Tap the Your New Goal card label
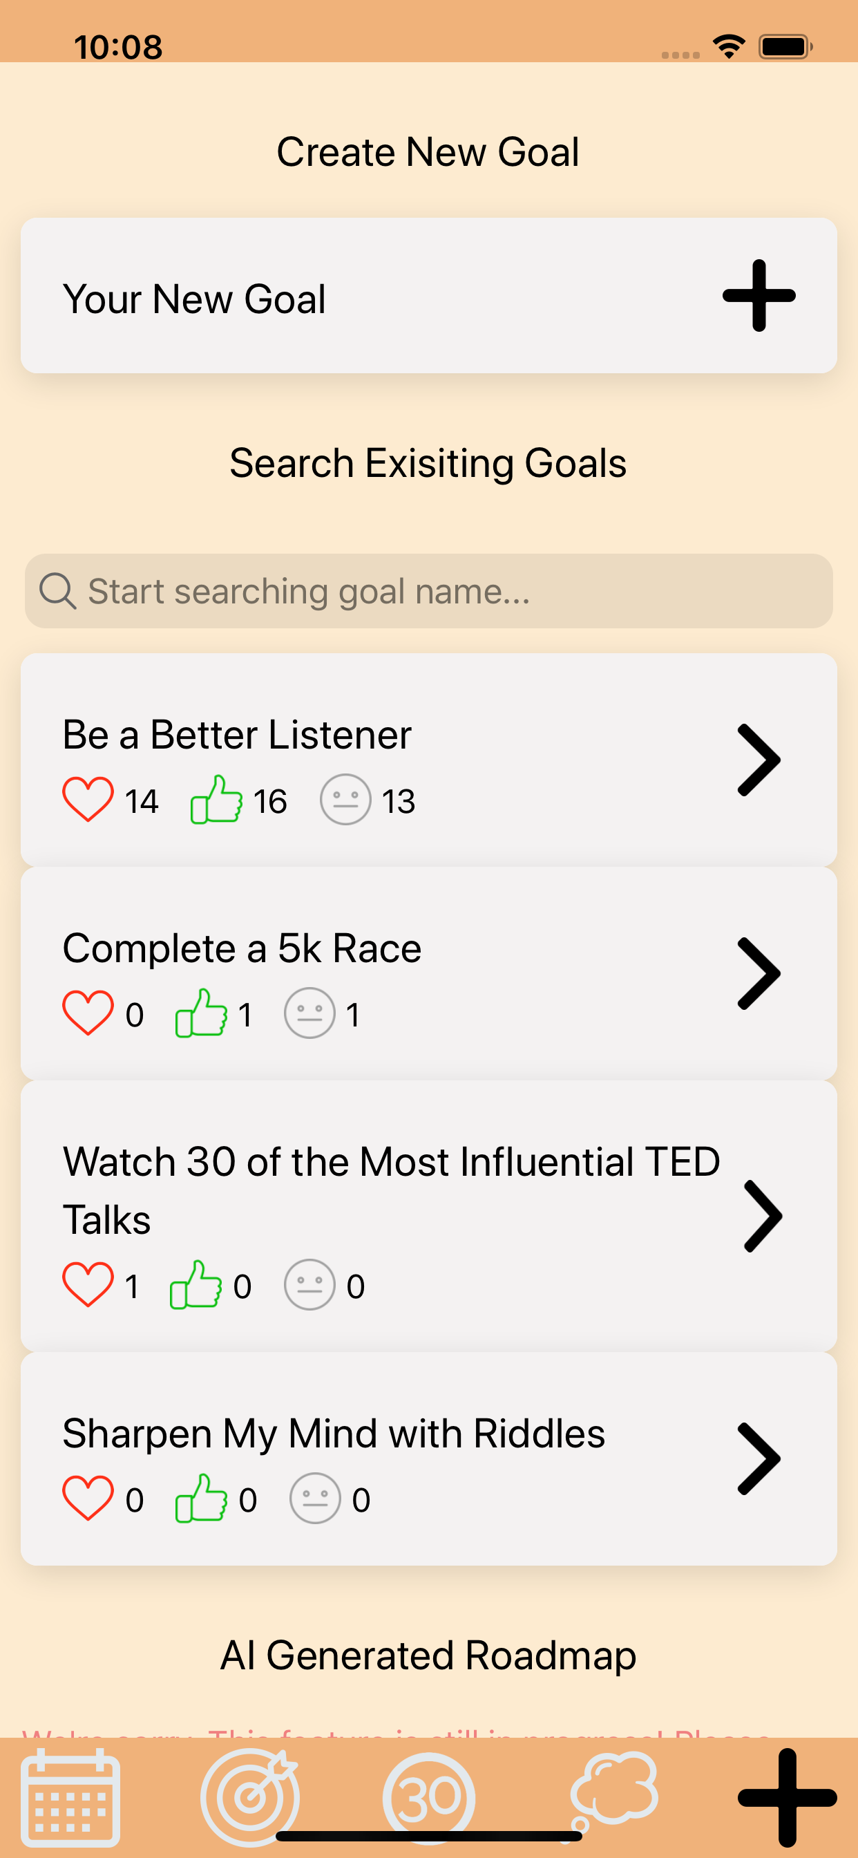Screen dimensions: 858x1858 (195, 299)
